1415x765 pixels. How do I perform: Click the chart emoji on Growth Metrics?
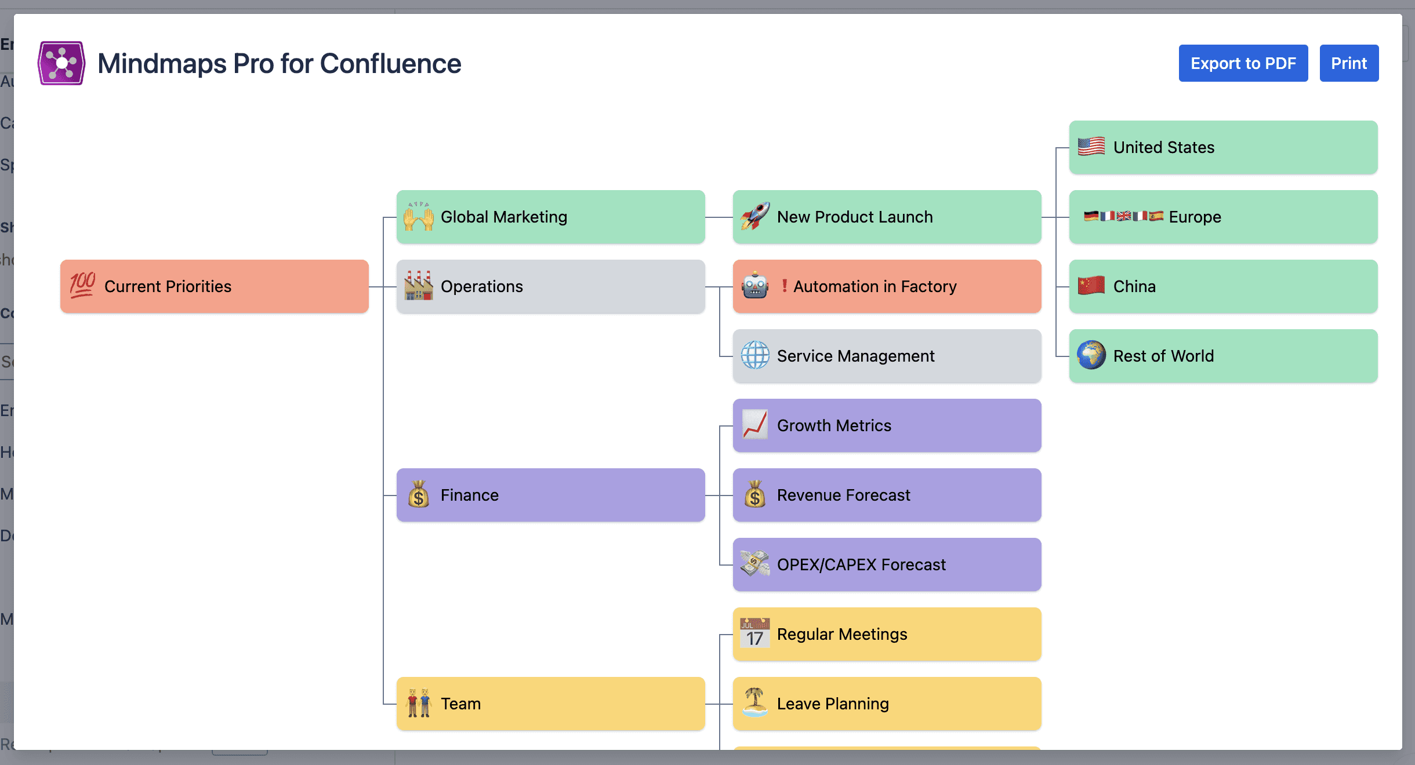tap(755, 425)
